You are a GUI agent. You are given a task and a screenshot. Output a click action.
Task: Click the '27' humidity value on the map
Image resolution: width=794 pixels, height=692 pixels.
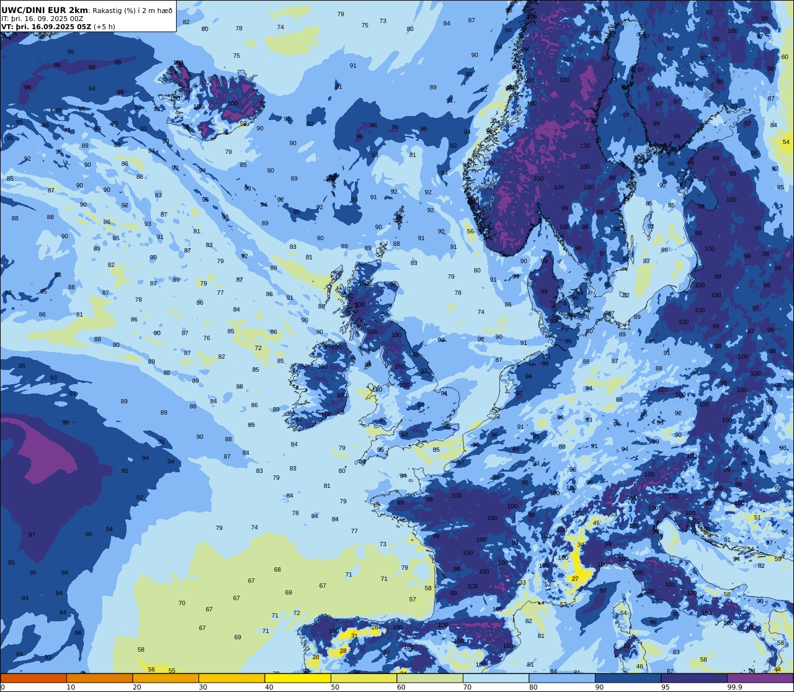pos(575,579)
